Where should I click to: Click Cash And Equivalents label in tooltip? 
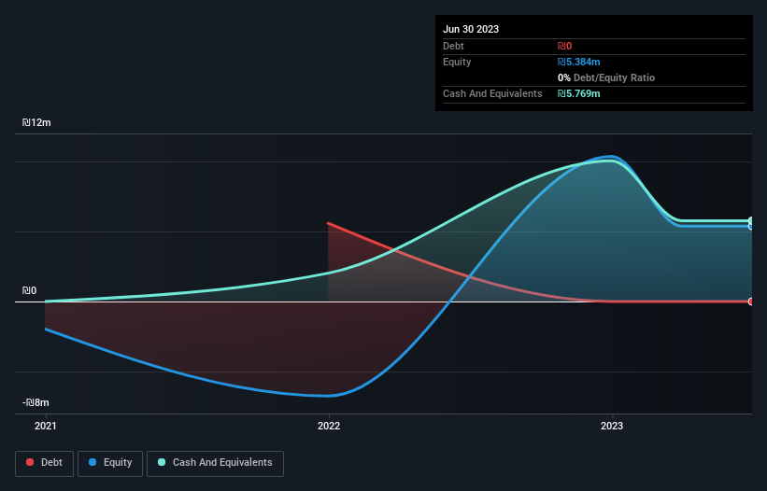click(x=492, y=93)
